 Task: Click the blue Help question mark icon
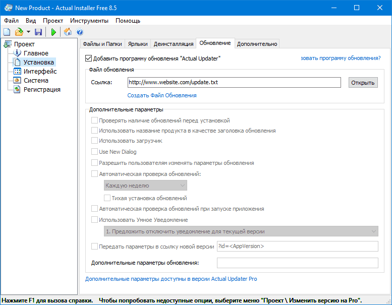click(80, 32)
